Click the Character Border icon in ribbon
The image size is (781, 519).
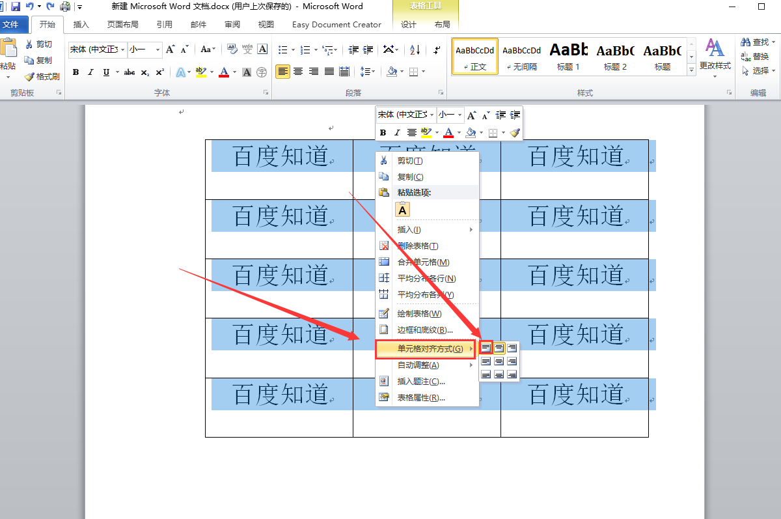click(262, 49)
